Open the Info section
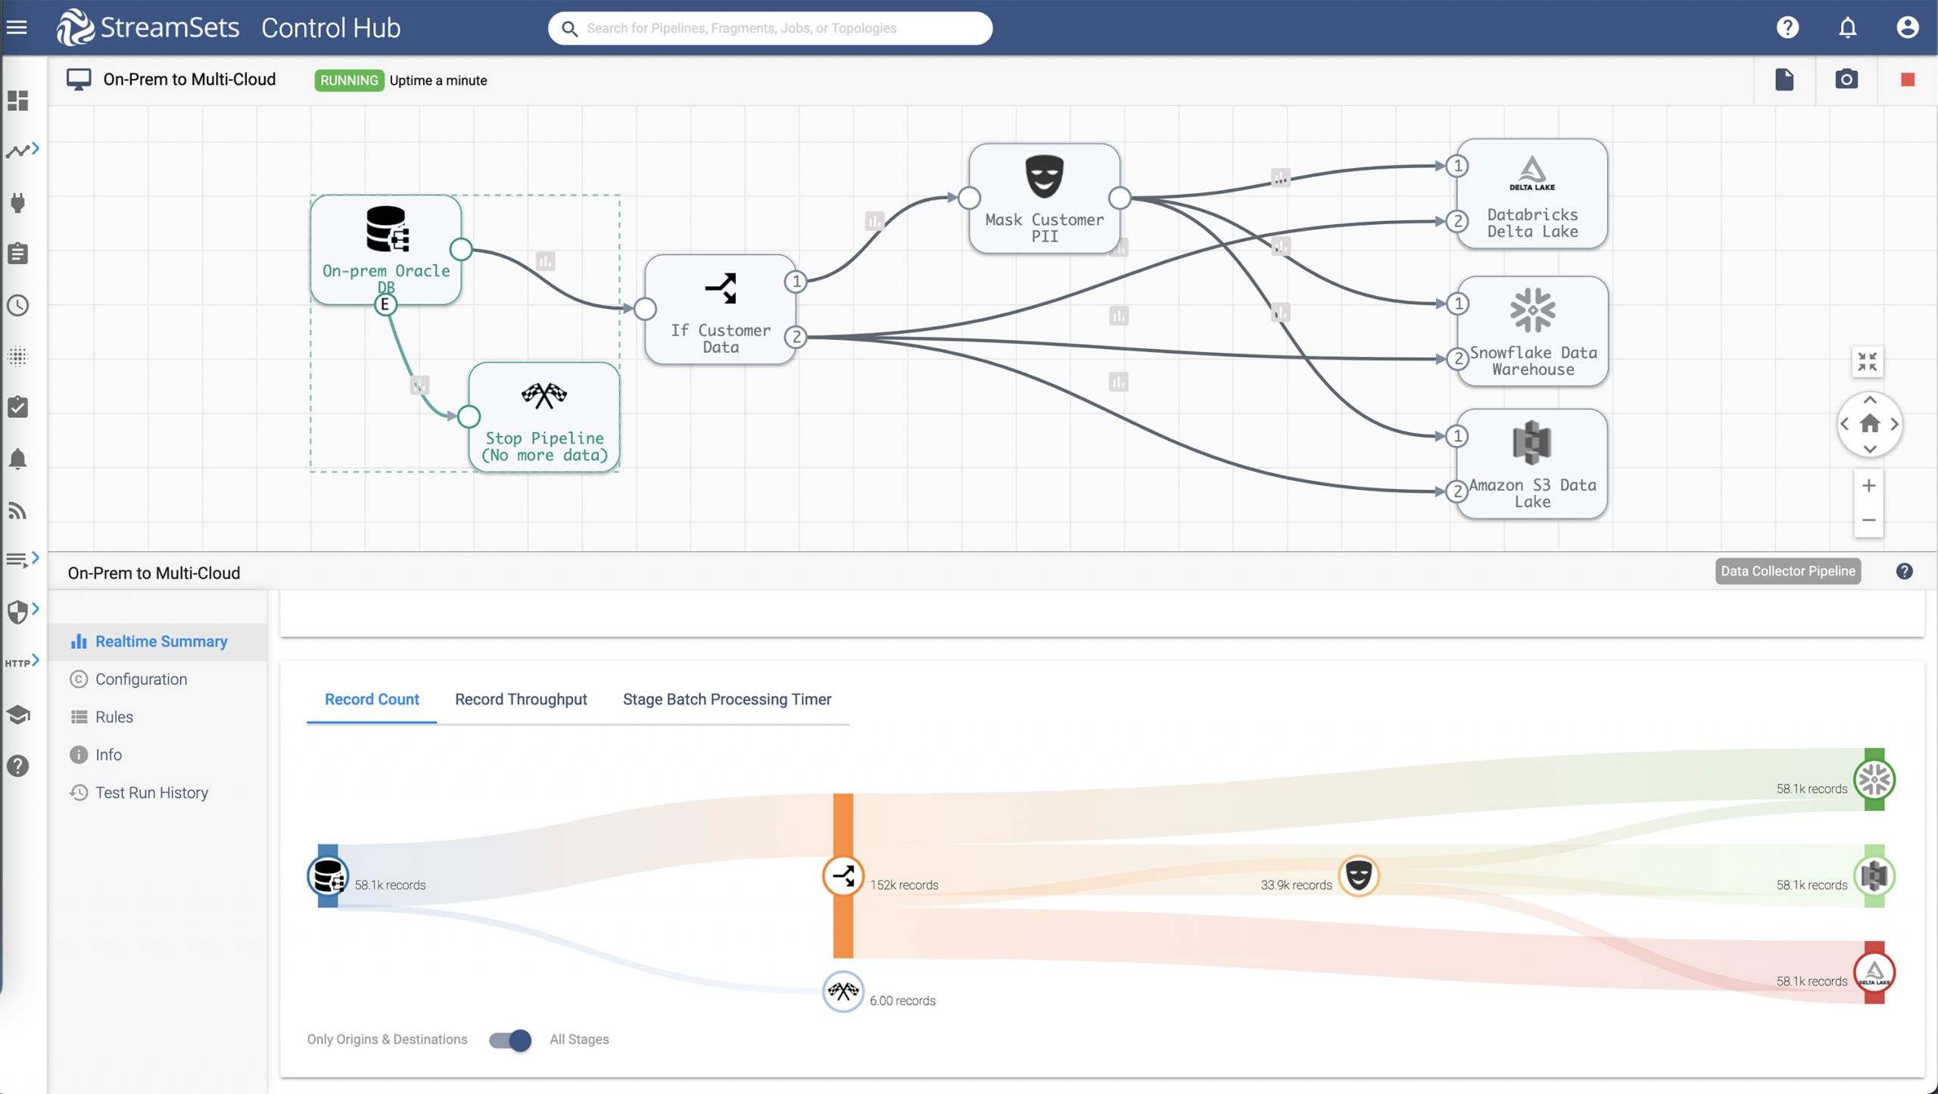1938x1094 pixels. tap(158, 755)
